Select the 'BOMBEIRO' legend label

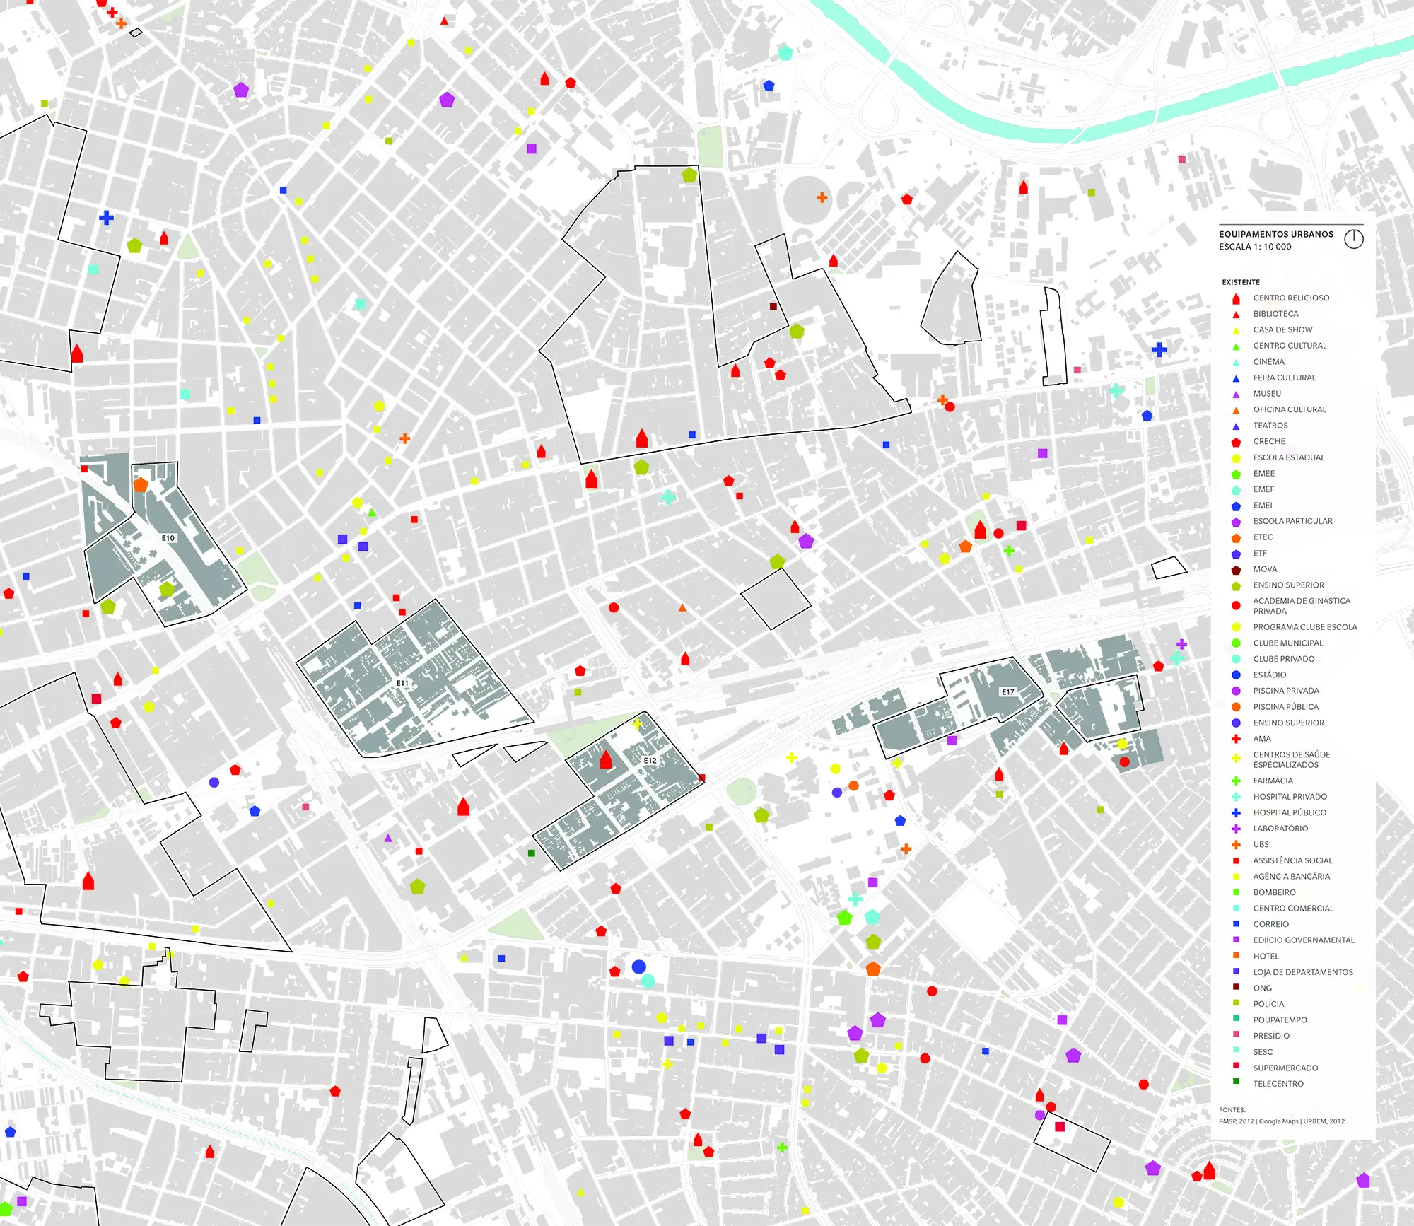coord(1275,892)
